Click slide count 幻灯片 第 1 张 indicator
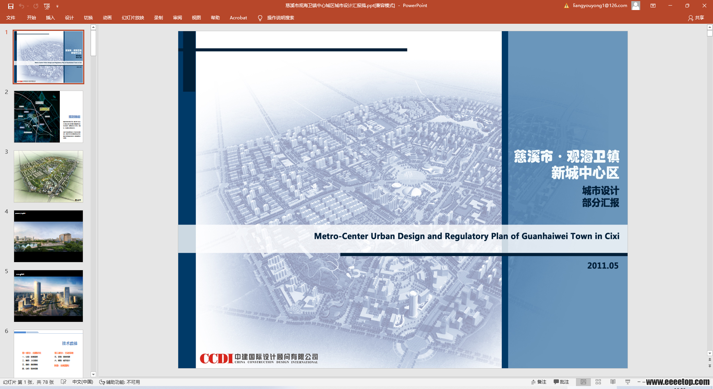This screenshot has height=389, width=713. [29, 382]
